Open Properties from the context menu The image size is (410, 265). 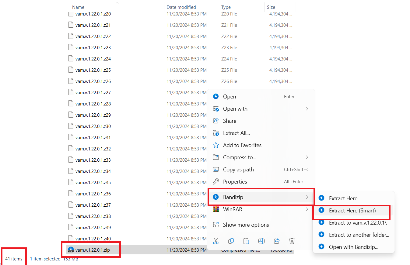tap(261, 182)
